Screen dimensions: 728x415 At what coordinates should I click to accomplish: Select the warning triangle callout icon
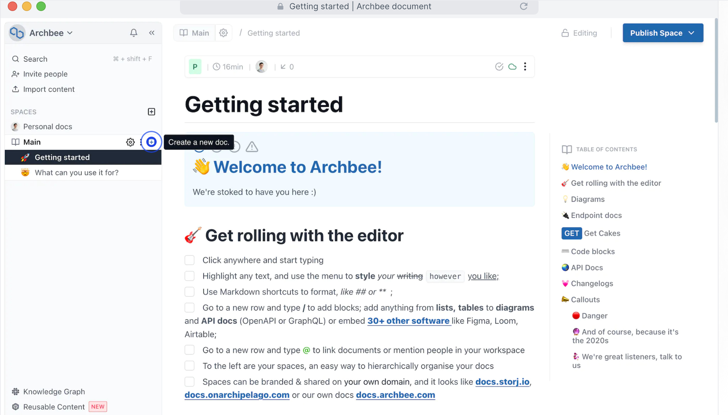point(252,147)
